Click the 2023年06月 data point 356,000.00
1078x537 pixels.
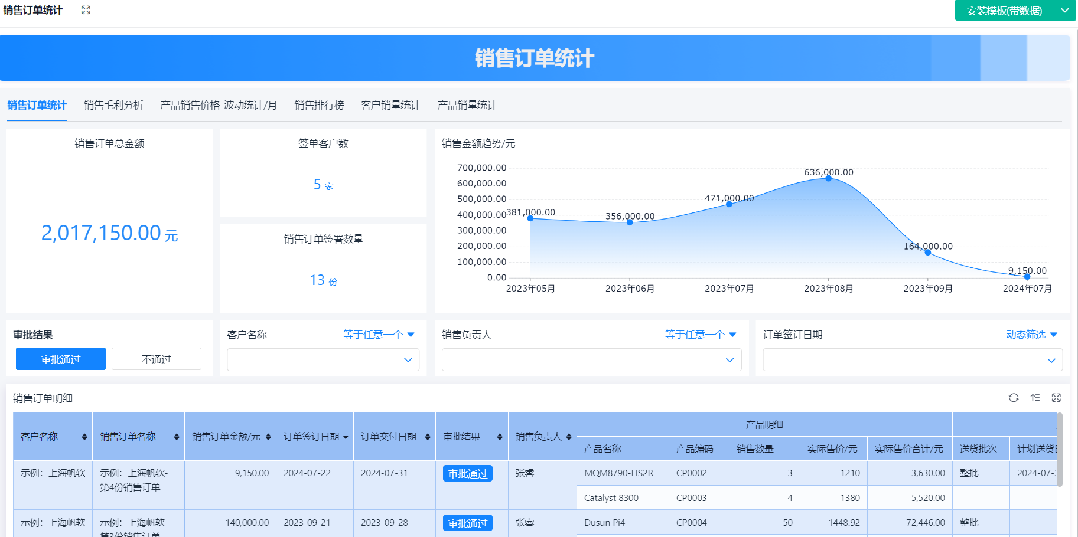click(x=630, y=222)
